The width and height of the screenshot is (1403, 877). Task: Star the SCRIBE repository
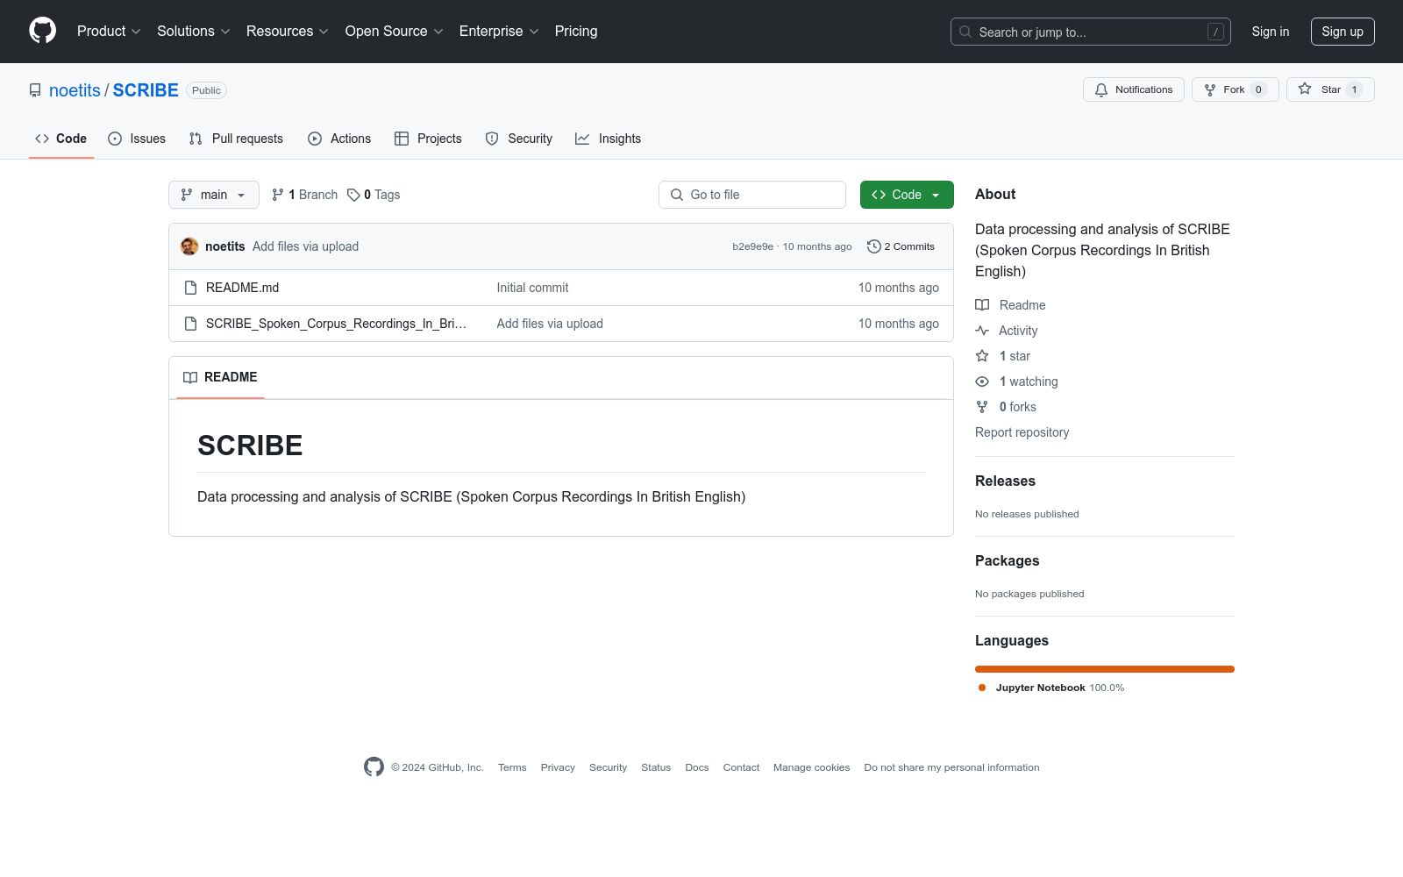click(1330, 89)
